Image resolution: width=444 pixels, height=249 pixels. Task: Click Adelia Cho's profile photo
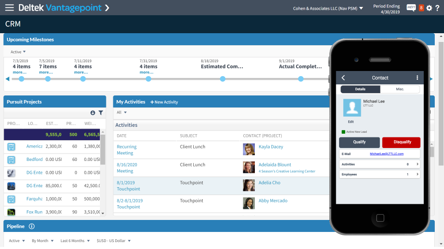(249, 185)
